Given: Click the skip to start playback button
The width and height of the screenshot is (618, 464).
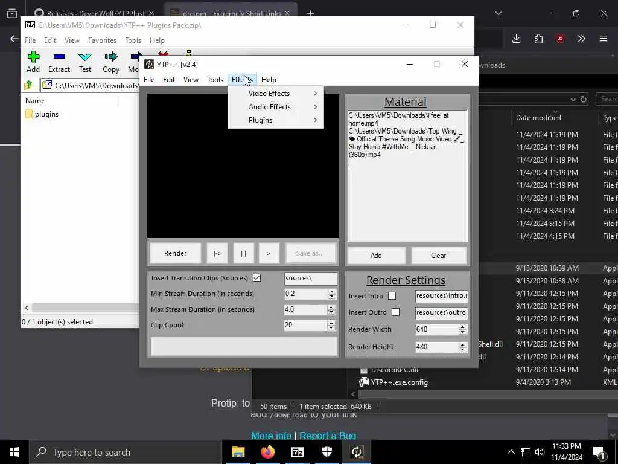Looking at the screenshot, I should point(217,253).
